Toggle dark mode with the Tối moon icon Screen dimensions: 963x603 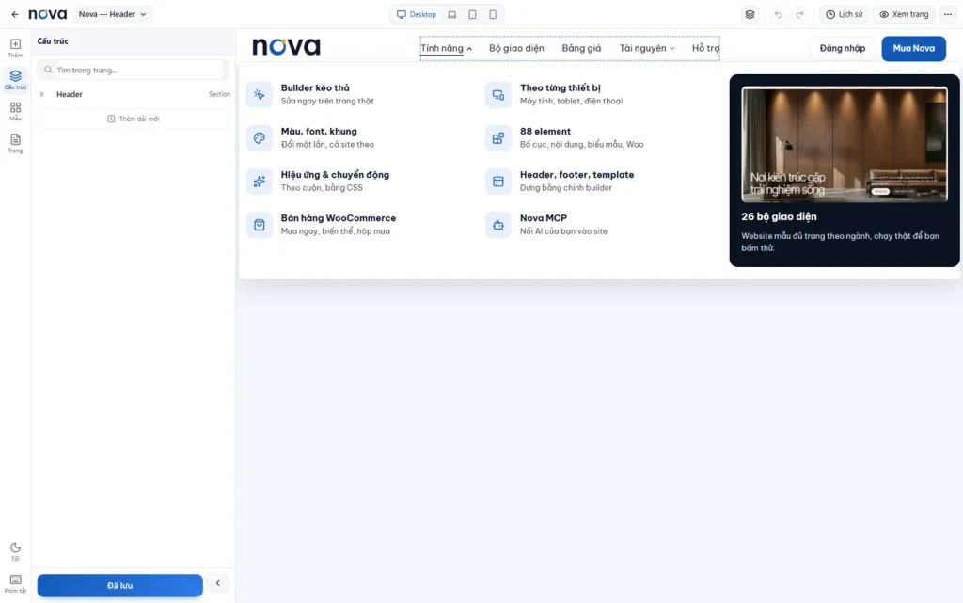pos(15,551)
